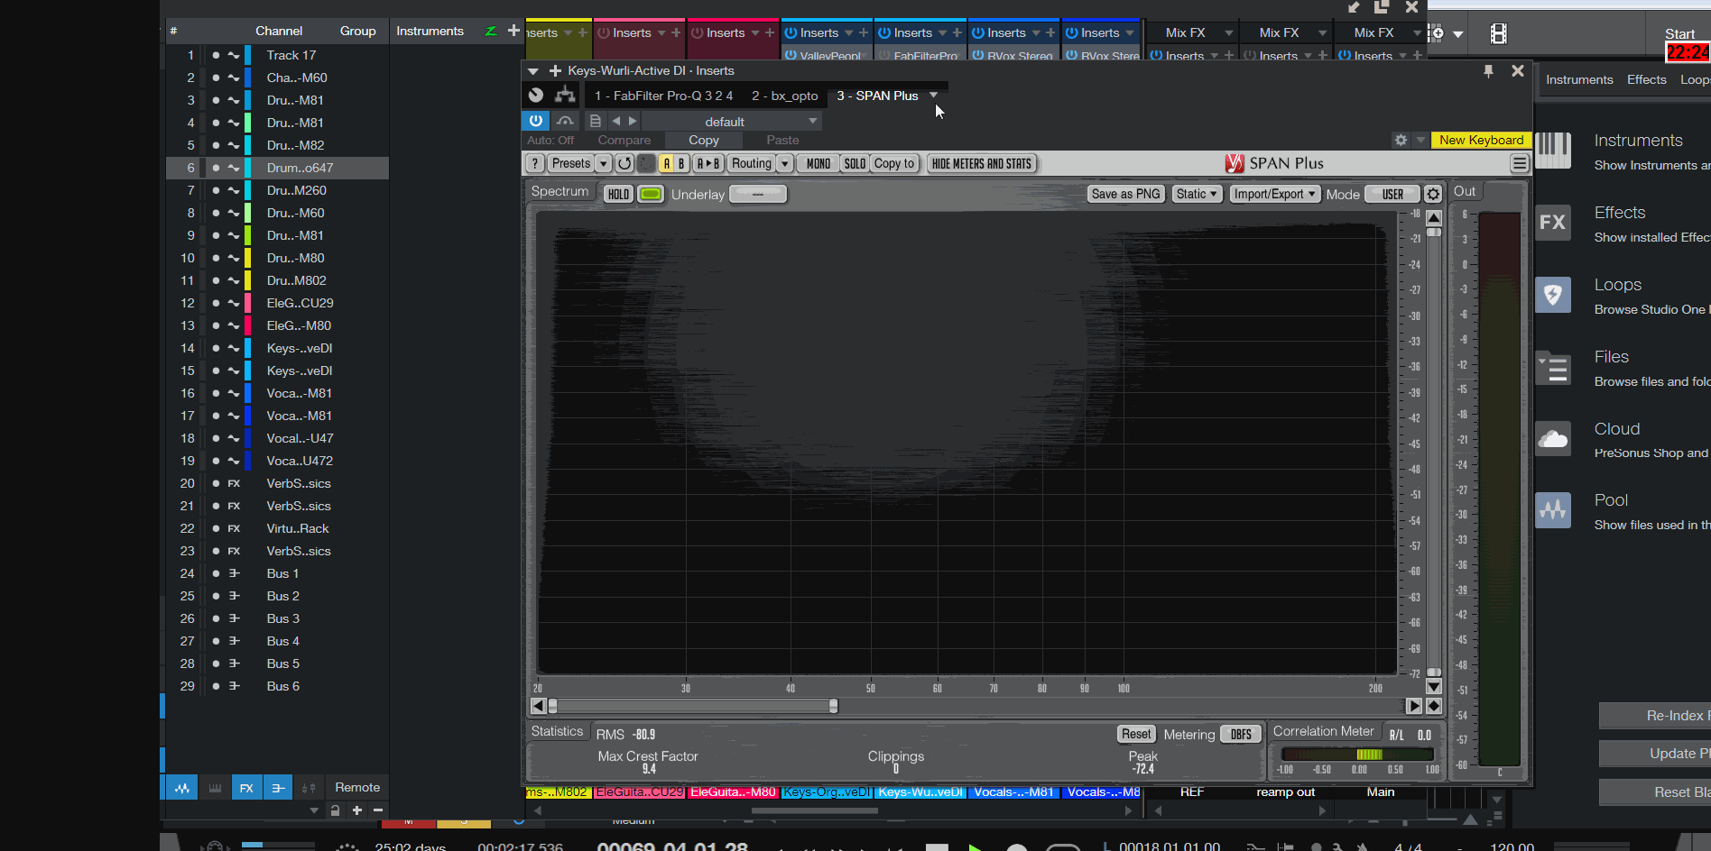This screenshot has width=1711, height=851.
Task: Show instrument tracks with keyboard button
Action: tap(215, 788)
